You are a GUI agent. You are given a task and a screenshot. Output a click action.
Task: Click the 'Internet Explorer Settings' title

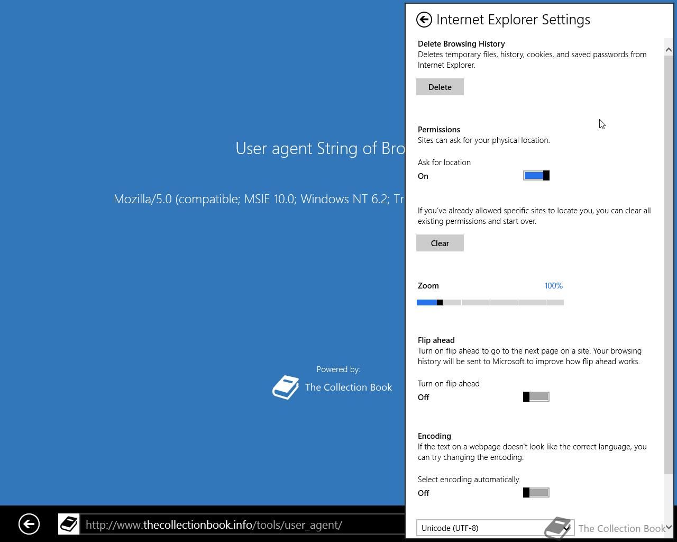(513, 20)
